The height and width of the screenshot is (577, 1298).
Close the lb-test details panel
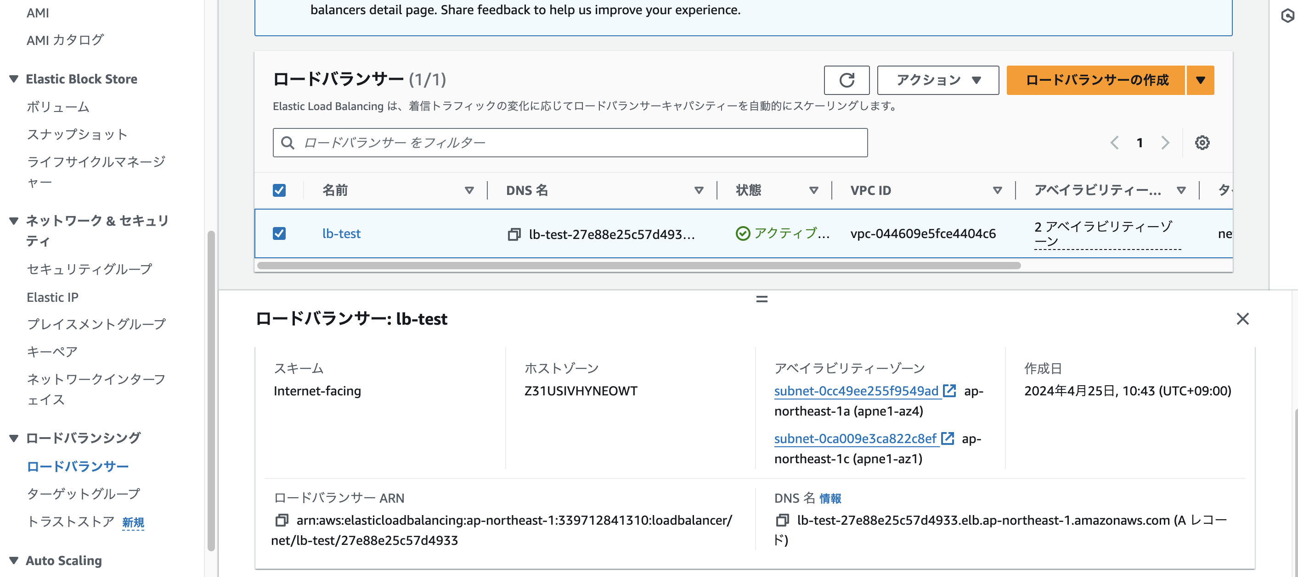(1242, 318)
